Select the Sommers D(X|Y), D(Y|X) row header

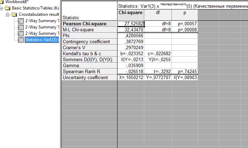[90, 59]
